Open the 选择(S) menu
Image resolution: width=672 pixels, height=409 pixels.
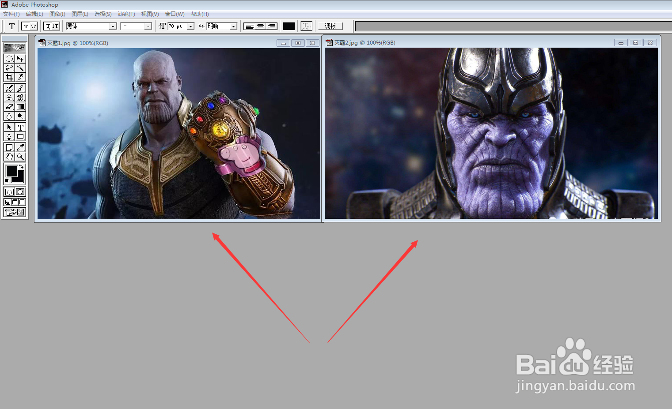click(103, 14)
